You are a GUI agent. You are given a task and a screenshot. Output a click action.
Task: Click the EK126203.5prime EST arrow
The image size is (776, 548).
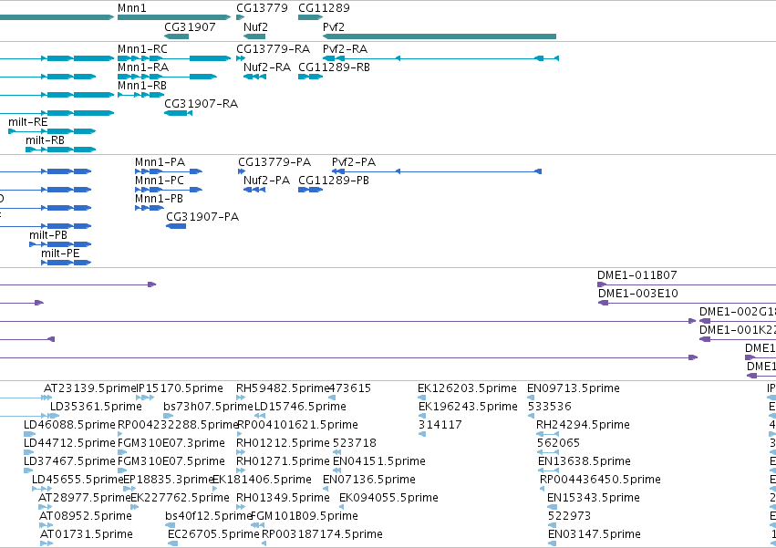point(421,398)
